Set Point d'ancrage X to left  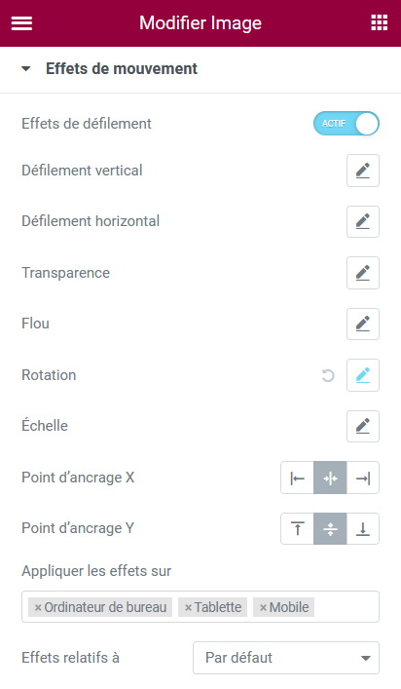click(297, 478)
